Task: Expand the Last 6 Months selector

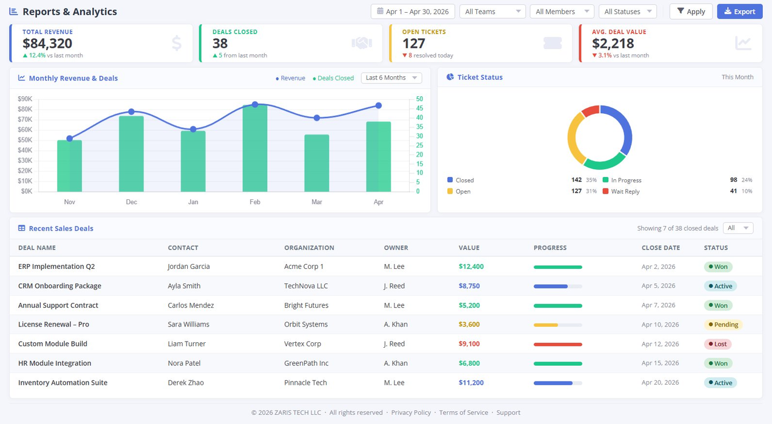Action: click(x=391, y=78)
